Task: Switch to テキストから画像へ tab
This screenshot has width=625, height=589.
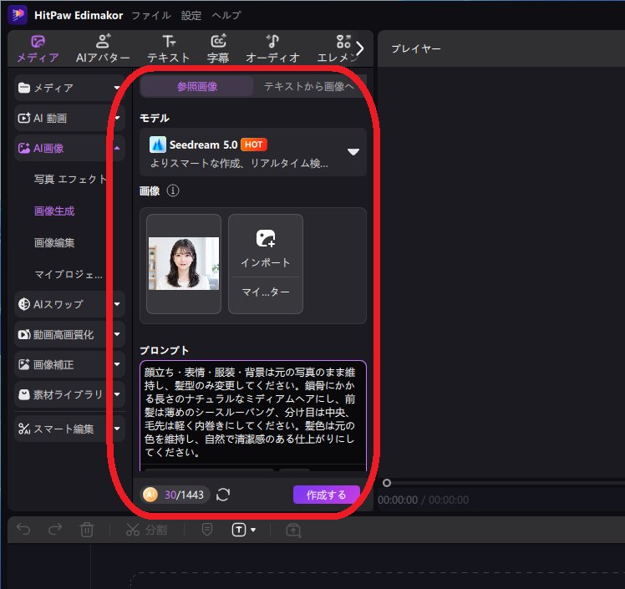Action: click(309, 87)
